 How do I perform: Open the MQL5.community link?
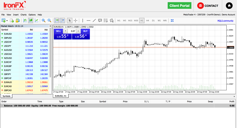click(x=225, y=21)
